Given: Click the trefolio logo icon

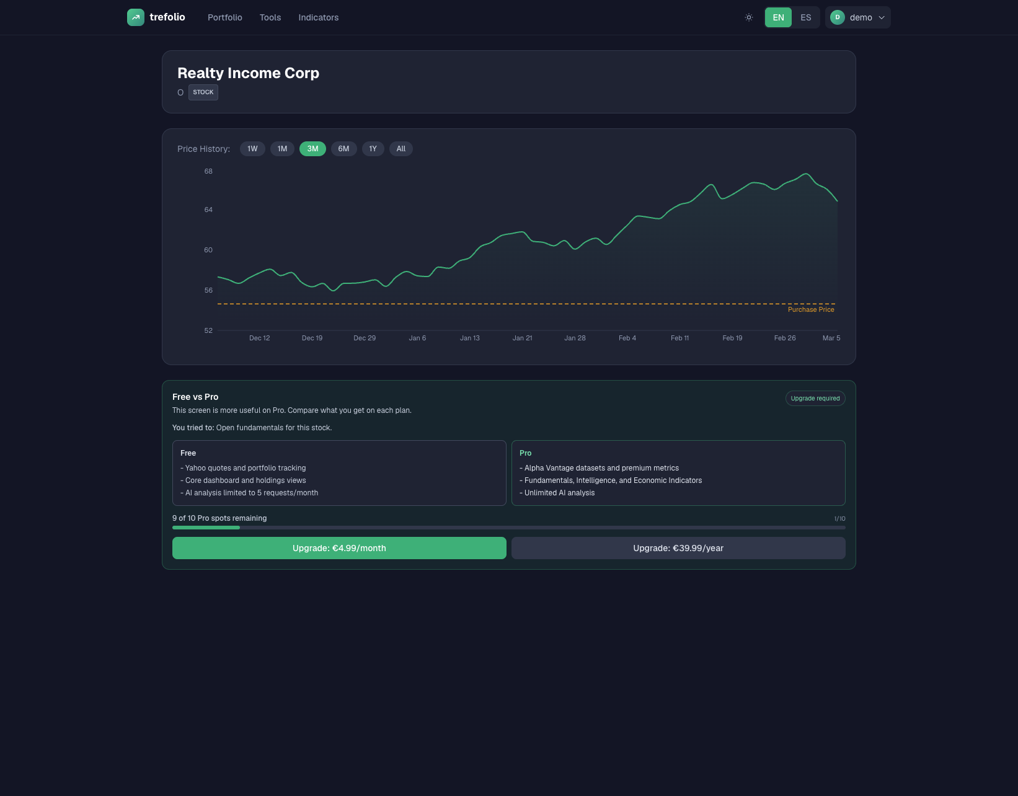Looking at the screenshot, I should tap(135, 17).
